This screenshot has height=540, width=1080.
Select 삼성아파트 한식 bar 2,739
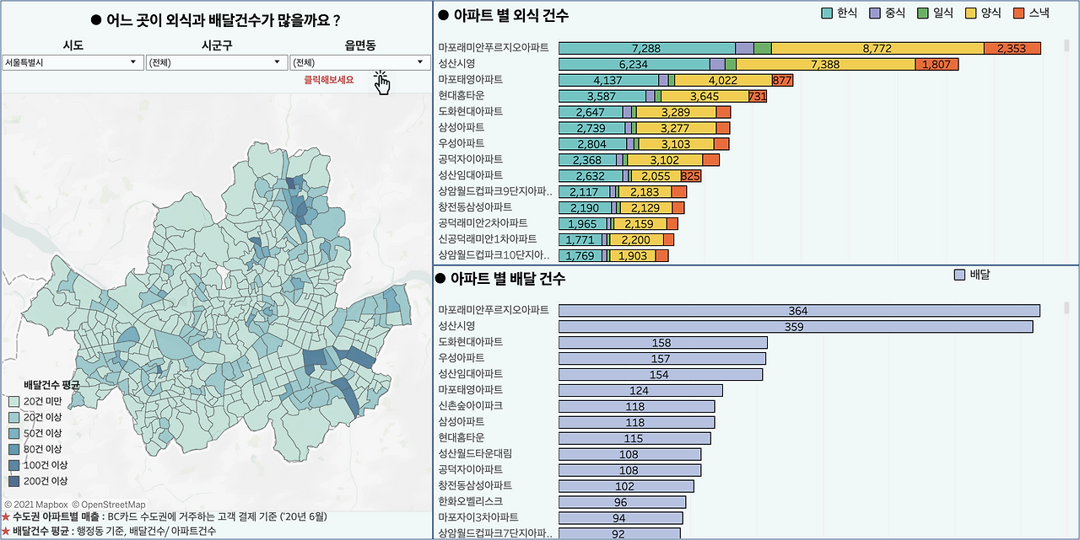[x=592, y=127]
